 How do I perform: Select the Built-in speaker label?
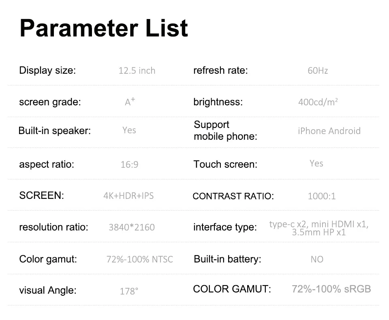55,131
